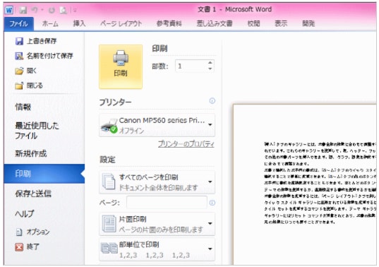Open the 表示 tab
The height and width of the screenshot is (267, 379).
pyautogui.click(x=281, y=24)
